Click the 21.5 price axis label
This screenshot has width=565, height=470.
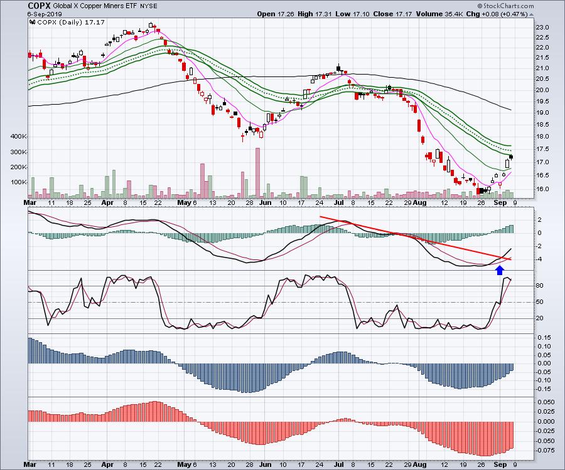[542, 58]
